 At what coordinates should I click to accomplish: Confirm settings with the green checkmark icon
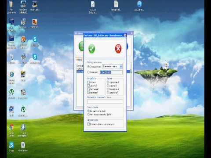click(x=92, y=49)
